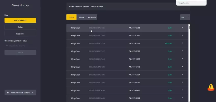
Task: Click the Search button
Action: (20, 53)
